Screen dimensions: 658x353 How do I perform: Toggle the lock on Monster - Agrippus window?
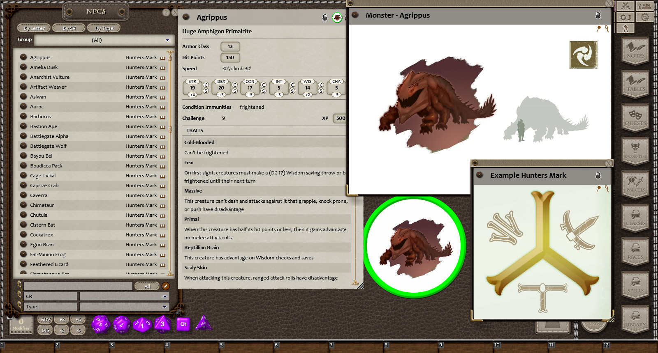598,16
